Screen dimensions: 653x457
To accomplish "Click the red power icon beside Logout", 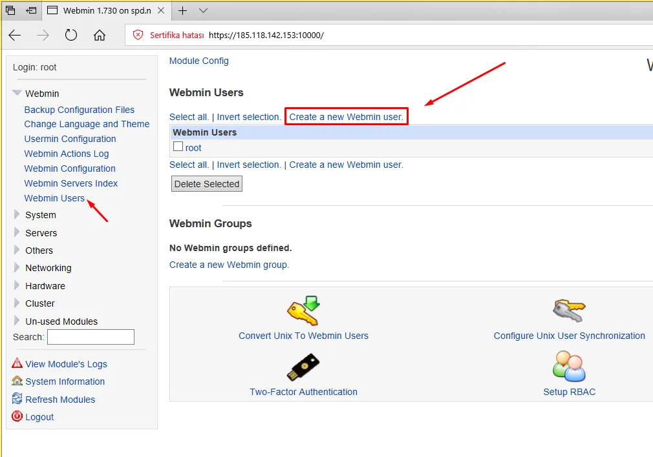I will pos(17,416).
